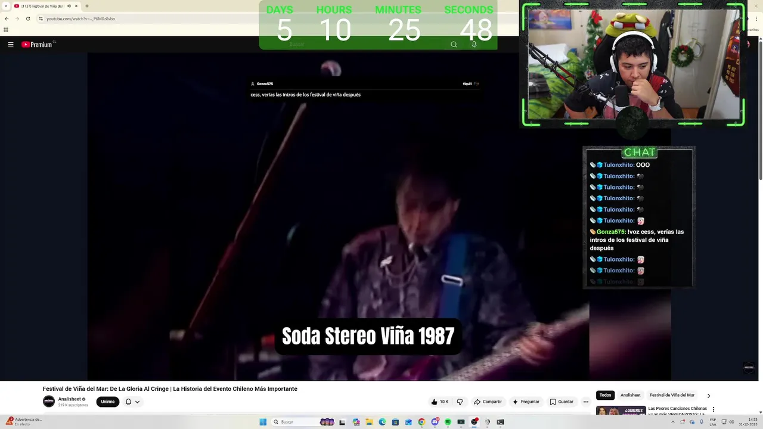763x429 pixels.
Task: Like the video with thumbs up
Action: tap(439, 402)
